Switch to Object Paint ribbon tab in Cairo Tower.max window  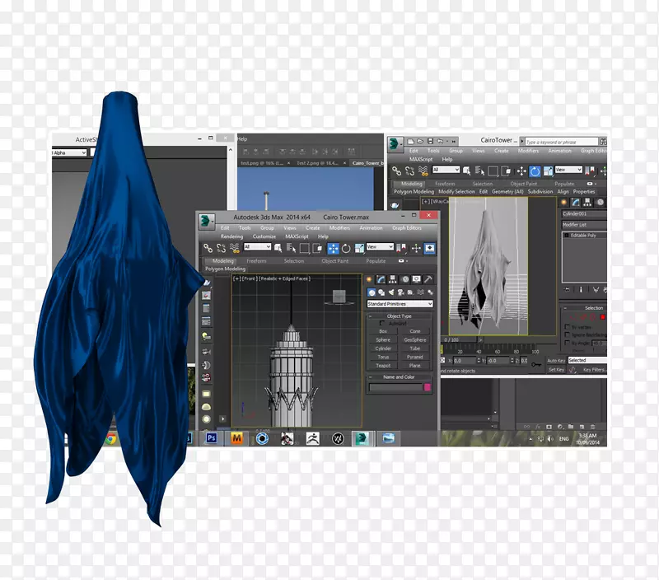pyautogui.click(x=335, y=261)
